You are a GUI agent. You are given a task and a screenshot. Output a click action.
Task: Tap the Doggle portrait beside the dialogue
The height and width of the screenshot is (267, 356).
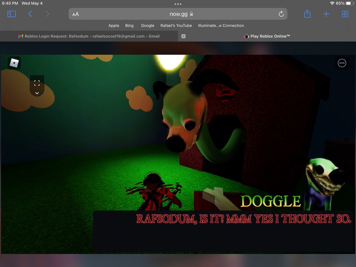click(x=324, y=184)
